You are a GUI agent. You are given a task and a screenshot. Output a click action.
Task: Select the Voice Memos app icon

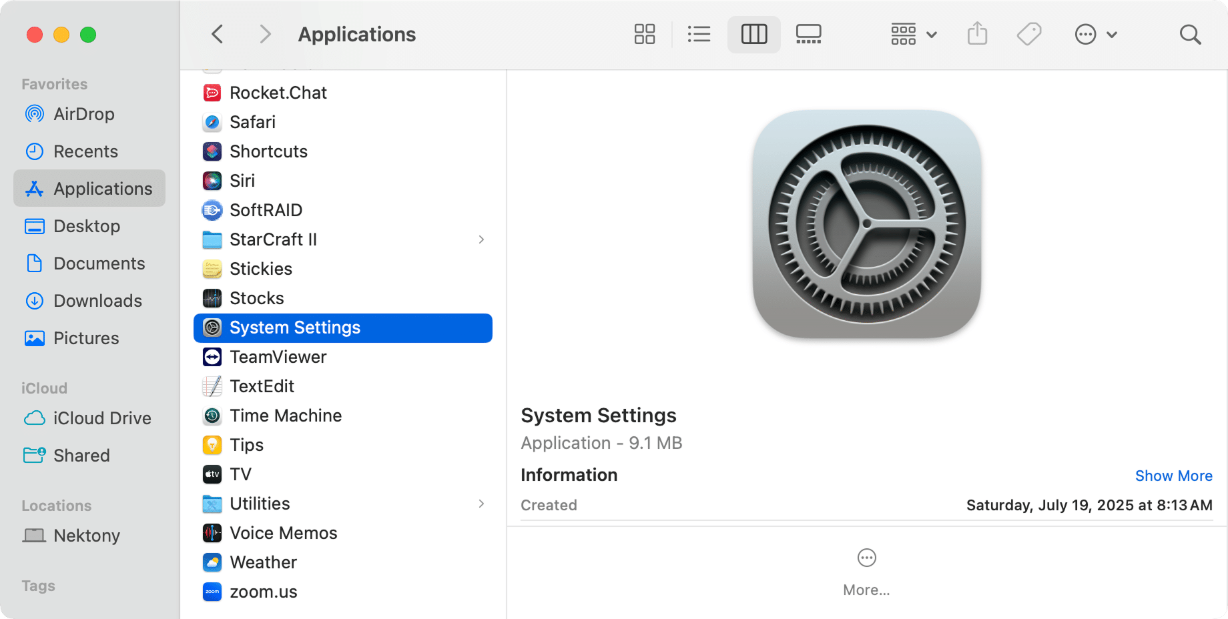point(212,533)
